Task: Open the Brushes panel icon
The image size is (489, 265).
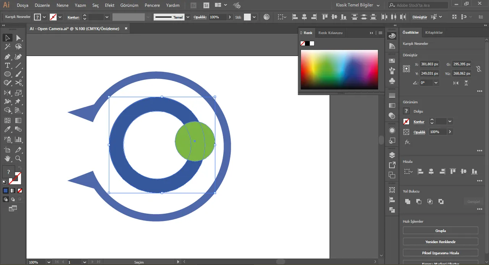Action: pos(392,71)
